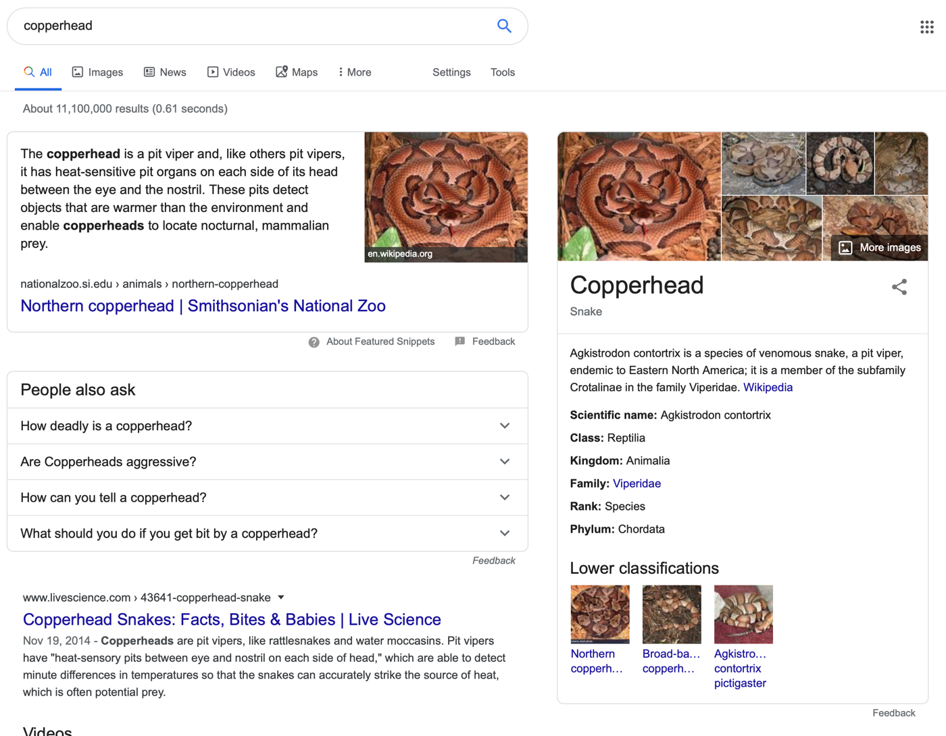946x736 pixels.
Task: Click the www.livescience.com URL text
Action: 147,598
